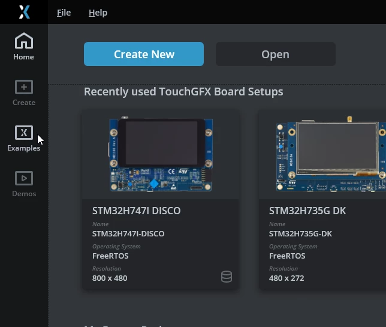The image size is (386, 327).
Task: Click the TouchGFX X logo
Action: coord(25,12)
